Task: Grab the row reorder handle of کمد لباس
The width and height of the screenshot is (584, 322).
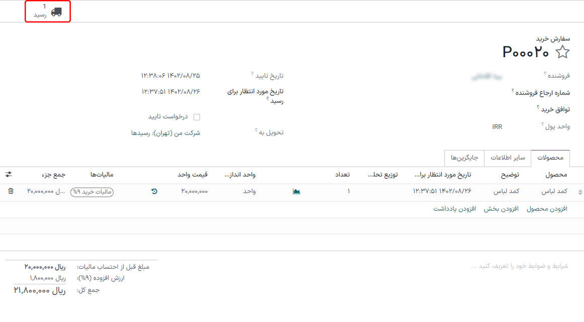Action: (x=580, y=192)
